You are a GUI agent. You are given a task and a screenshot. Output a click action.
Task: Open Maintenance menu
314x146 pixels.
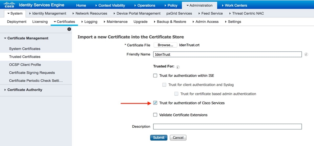116,22
